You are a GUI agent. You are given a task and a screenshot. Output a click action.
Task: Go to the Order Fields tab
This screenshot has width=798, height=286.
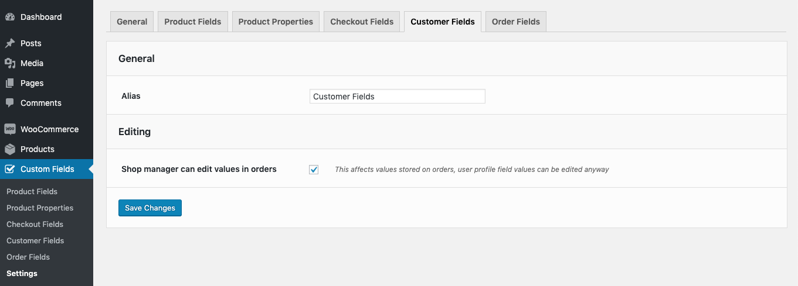click(x=516, y=22)
